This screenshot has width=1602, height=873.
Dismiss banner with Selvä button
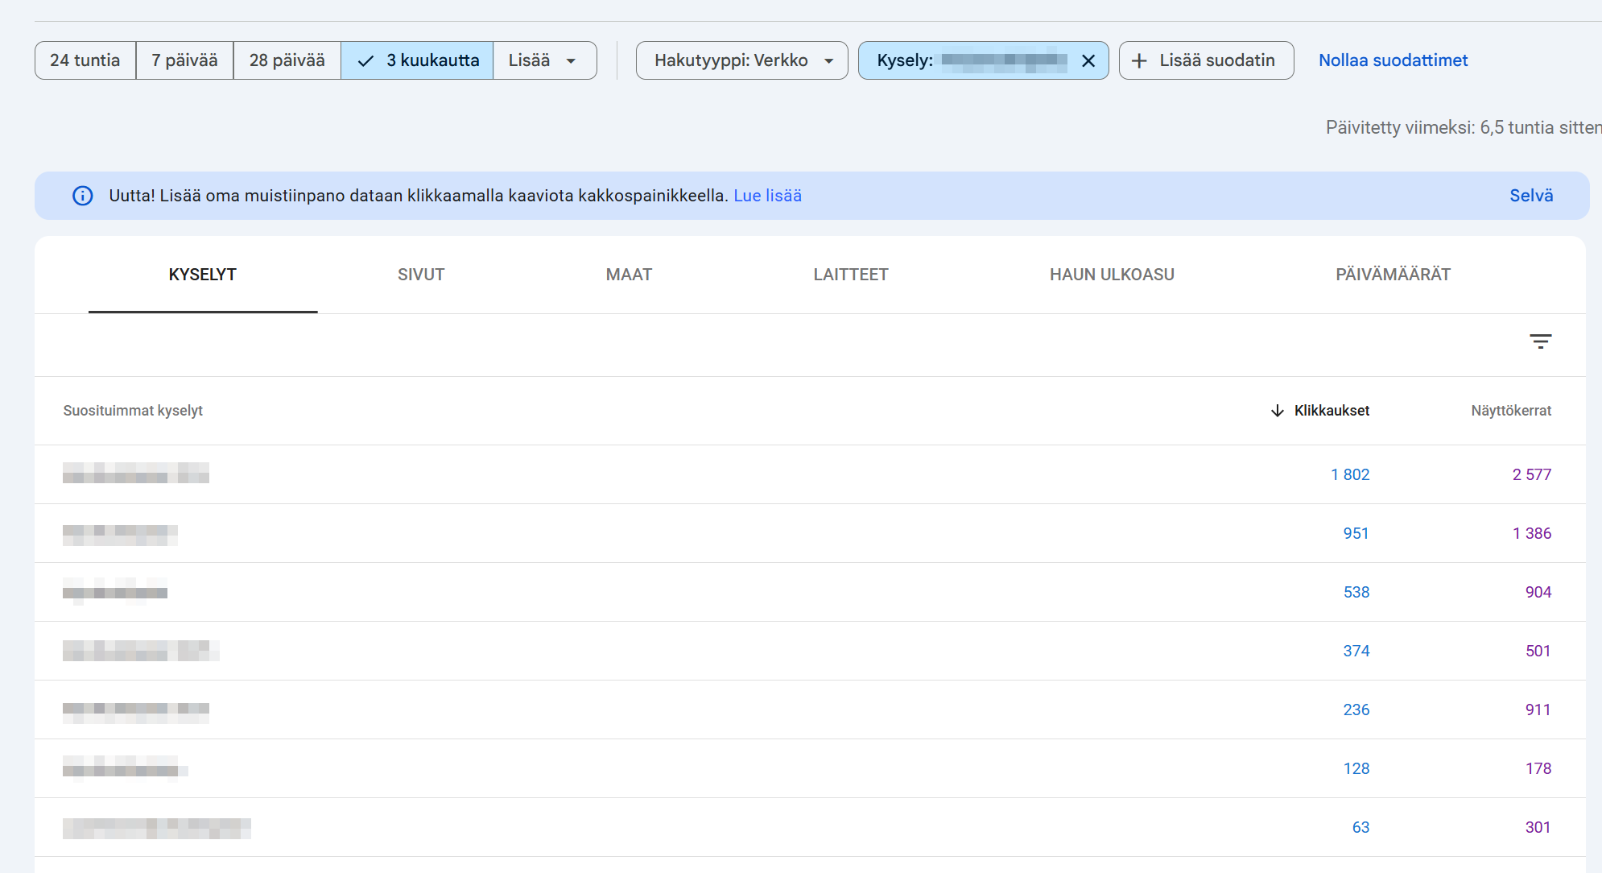click(x=1530, y=196)
